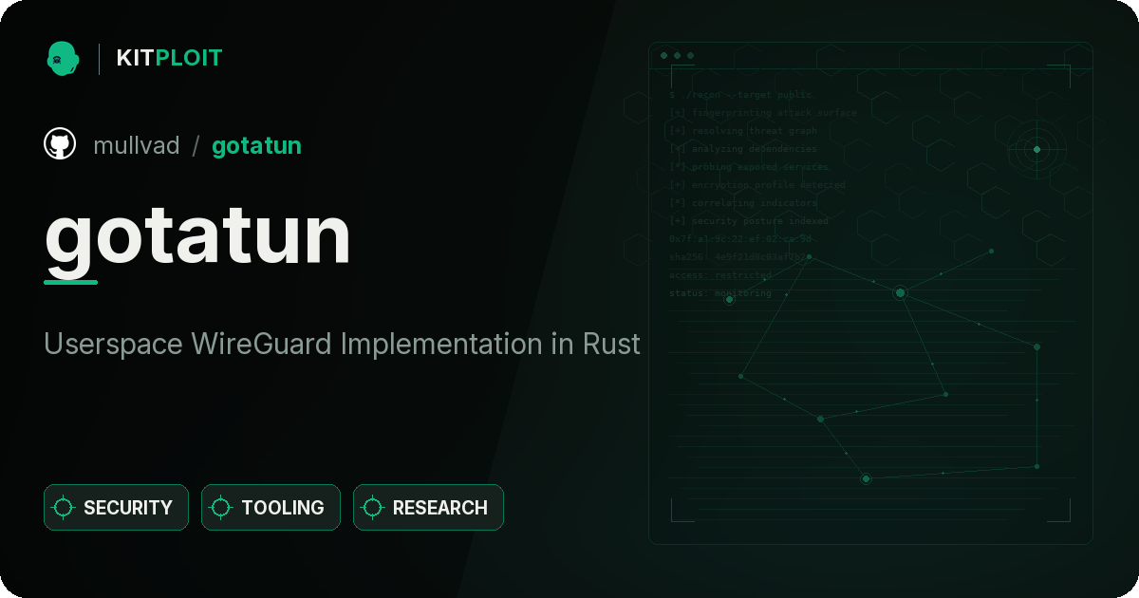The width and height of the screenshot is (1139, 598).
Task: Select the recon --target public command line
Action: (741, 95)
